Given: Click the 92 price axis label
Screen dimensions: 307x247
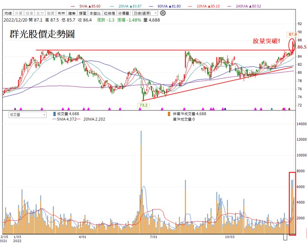Looking at the screenshot, I should coord(300,24).
